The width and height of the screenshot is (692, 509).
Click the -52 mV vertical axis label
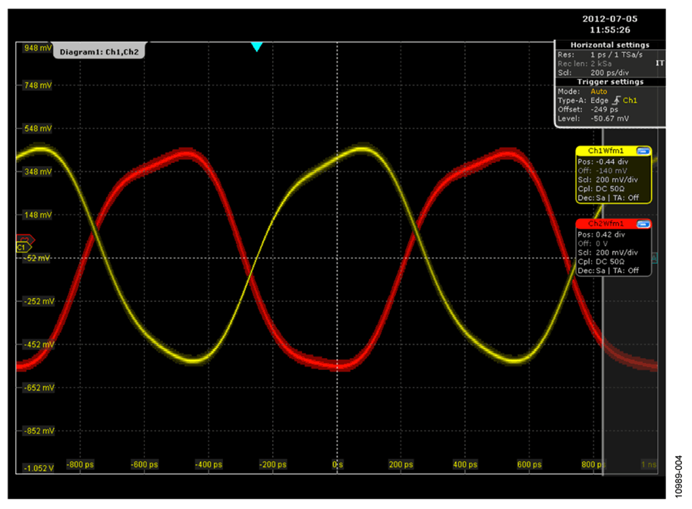coord(37,258)
